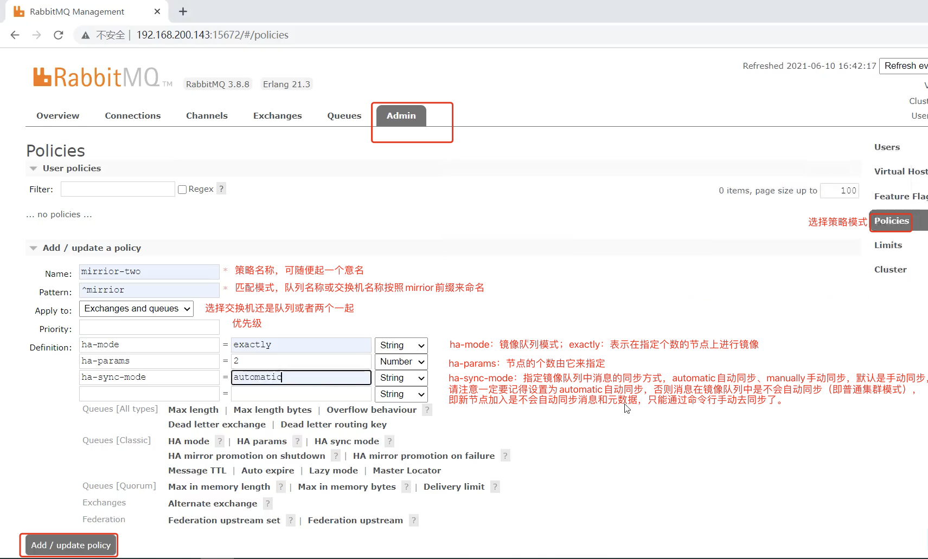Image resolution: width=928 pixels, height=559 pixels.
Task: Open the Exchanges tab
Action: tap(278, 116)
